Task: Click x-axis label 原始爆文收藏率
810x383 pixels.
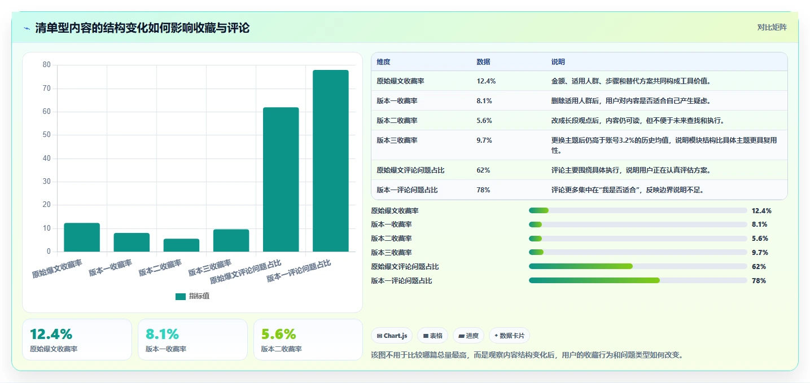Action: [56, 268]
